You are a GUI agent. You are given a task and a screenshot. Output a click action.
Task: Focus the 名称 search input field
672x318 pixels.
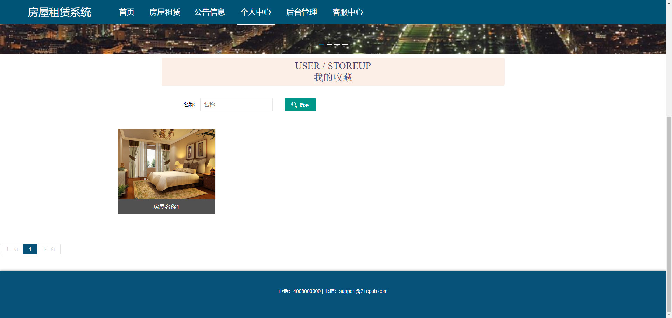pyautogui.click(x=236, y=105)
